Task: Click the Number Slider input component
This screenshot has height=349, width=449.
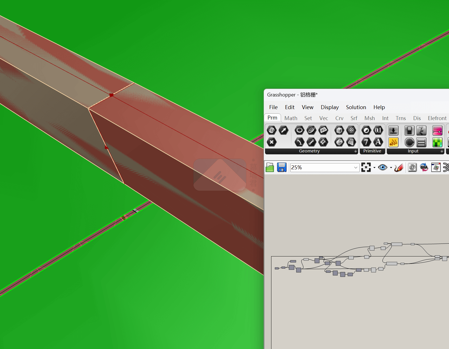Action: click(x=393, y=130)
